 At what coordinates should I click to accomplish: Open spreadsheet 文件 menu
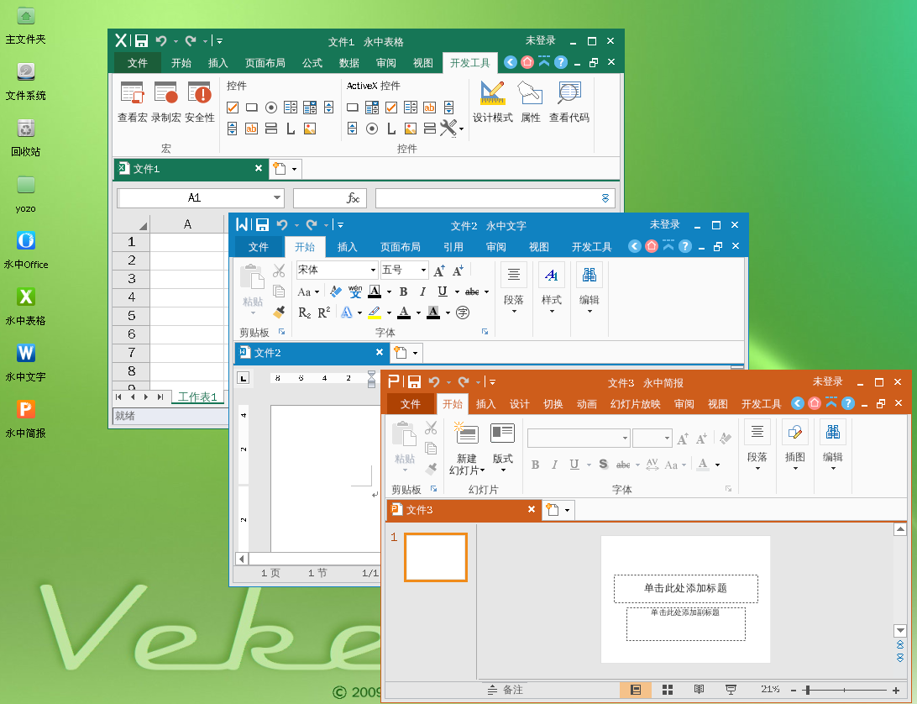click(138, 63)
